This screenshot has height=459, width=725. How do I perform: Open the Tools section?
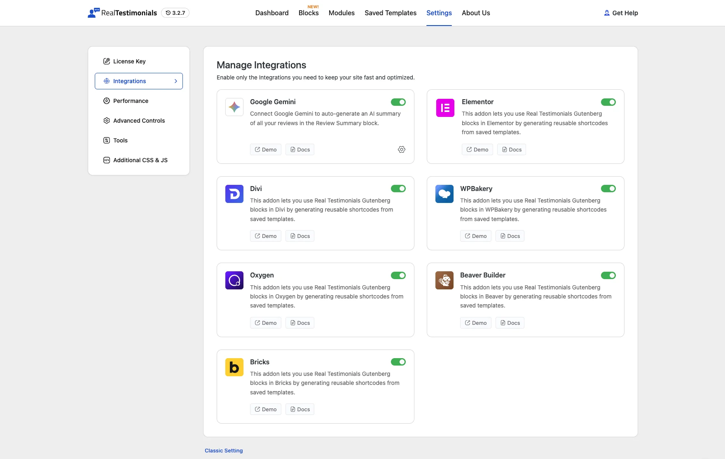click(139, 140)
